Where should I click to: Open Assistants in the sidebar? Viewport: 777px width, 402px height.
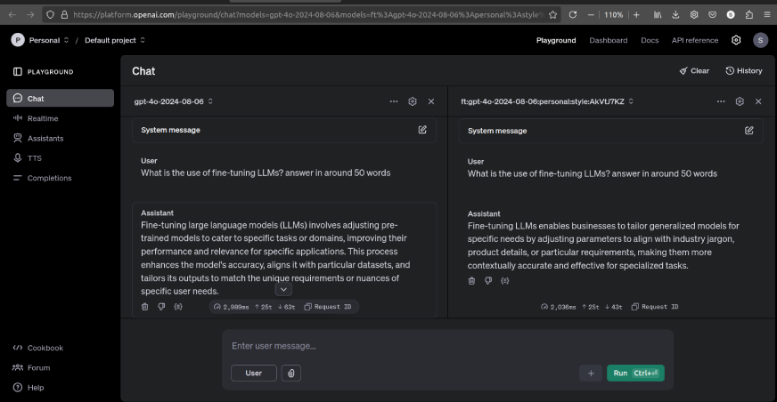[x=38, y=138]
